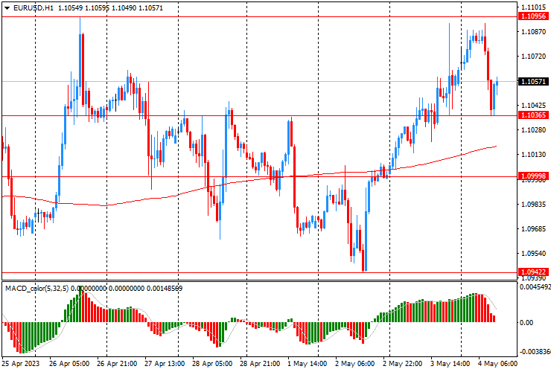The width and height of the screenshot is (551, 372).
Task: Open the chart menu triangle beside EURUSD,H1
Action: pos(7,8)
